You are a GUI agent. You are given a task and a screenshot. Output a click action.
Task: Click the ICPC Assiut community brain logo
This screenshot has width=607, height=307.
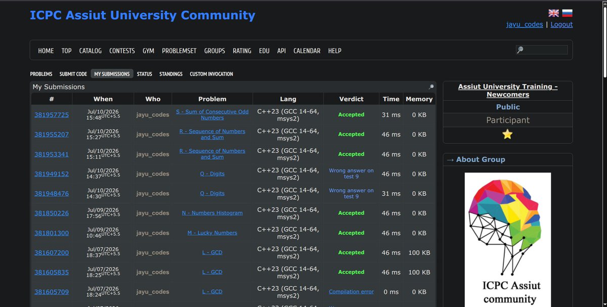(x=508, y=239)
